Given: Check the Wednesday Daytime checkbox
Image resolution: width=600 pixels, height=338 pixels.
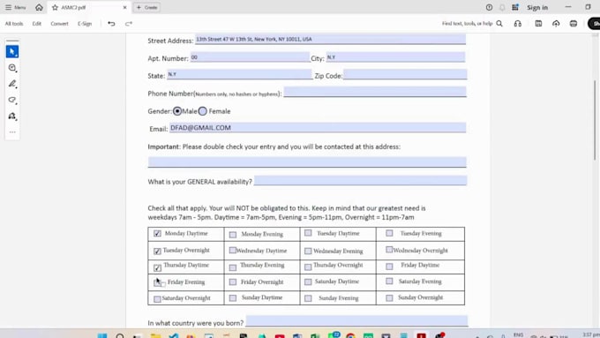Looking at the screenshot, I should point(233,250).
